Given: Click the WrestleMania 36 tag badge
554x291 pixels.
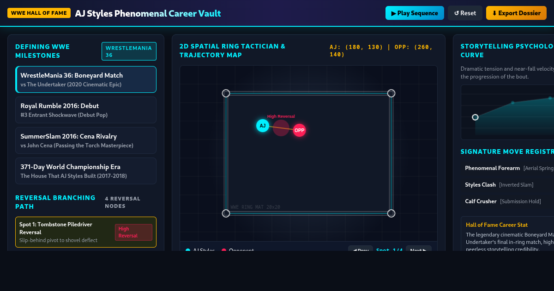Looking at the screenshot, I should 129,51.
